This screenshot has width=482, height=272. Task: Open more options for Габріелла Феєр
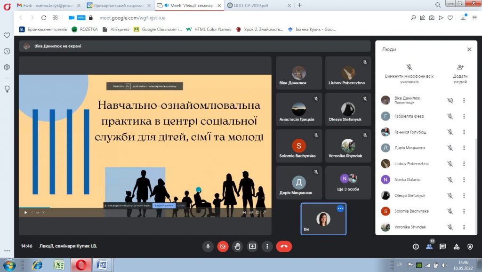(464, 116)
